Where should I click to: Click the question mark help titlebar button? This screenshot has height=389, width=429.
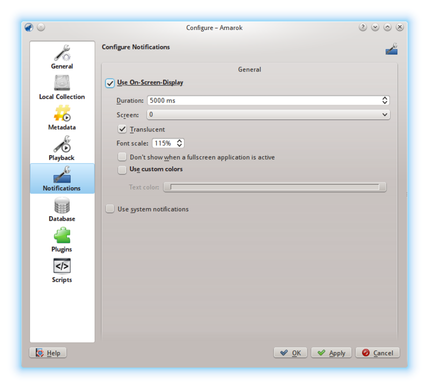pyautogui.click(x=363, y=27)
